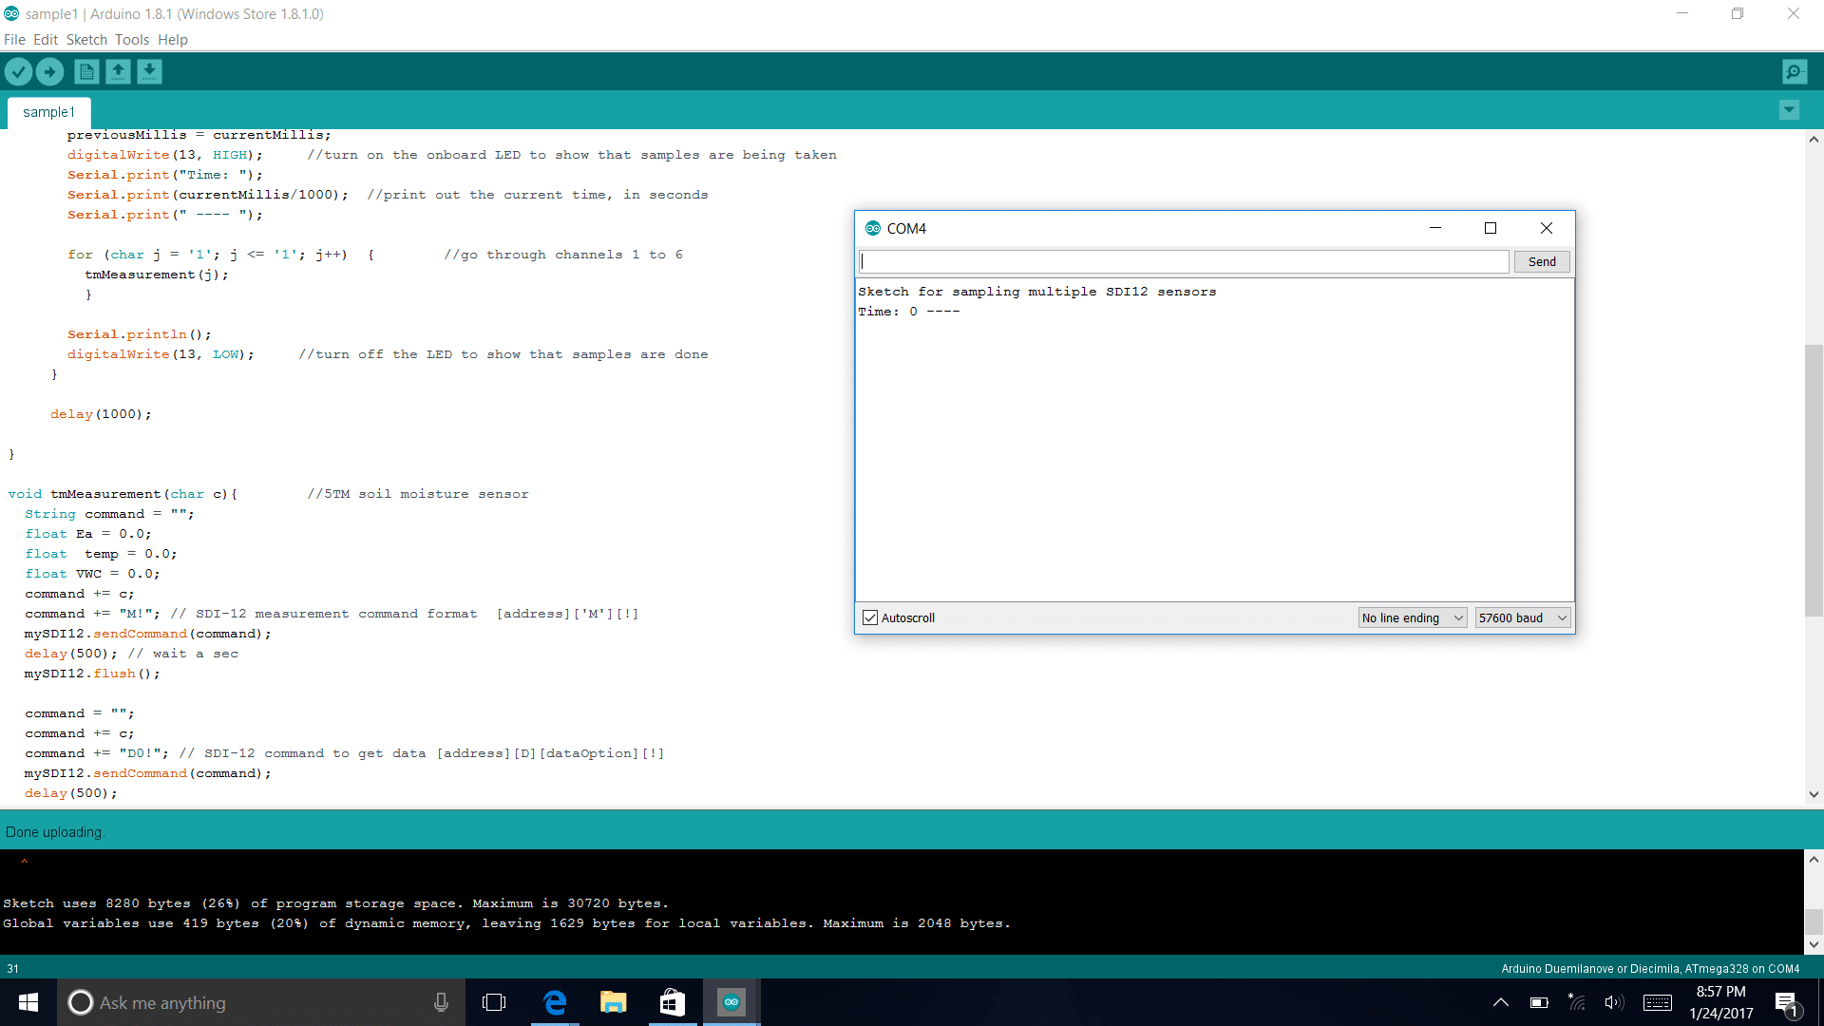The height and width of the screenshot is (1026, 1824).
Task: Toggle the Autoscroll checkbox
Action: 870,617
